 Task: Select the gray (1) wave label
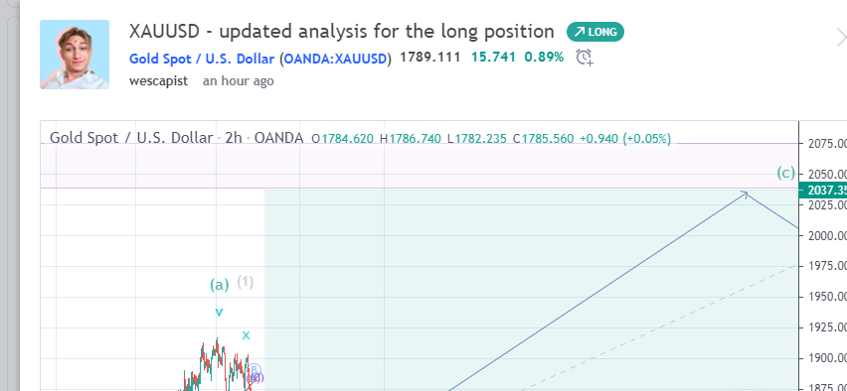pyautogui.click(x=246, y=282)
